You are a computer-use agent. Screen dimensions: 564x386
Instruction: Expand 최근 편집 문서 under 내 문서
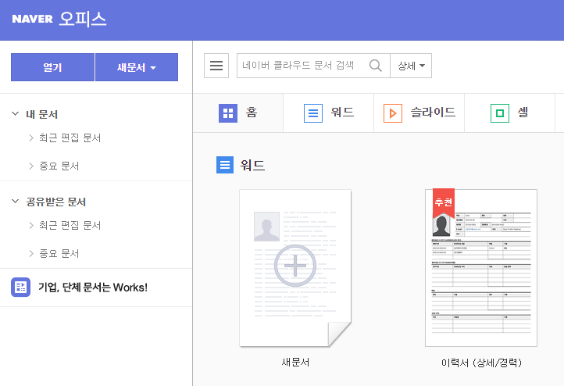click(31, 138)
